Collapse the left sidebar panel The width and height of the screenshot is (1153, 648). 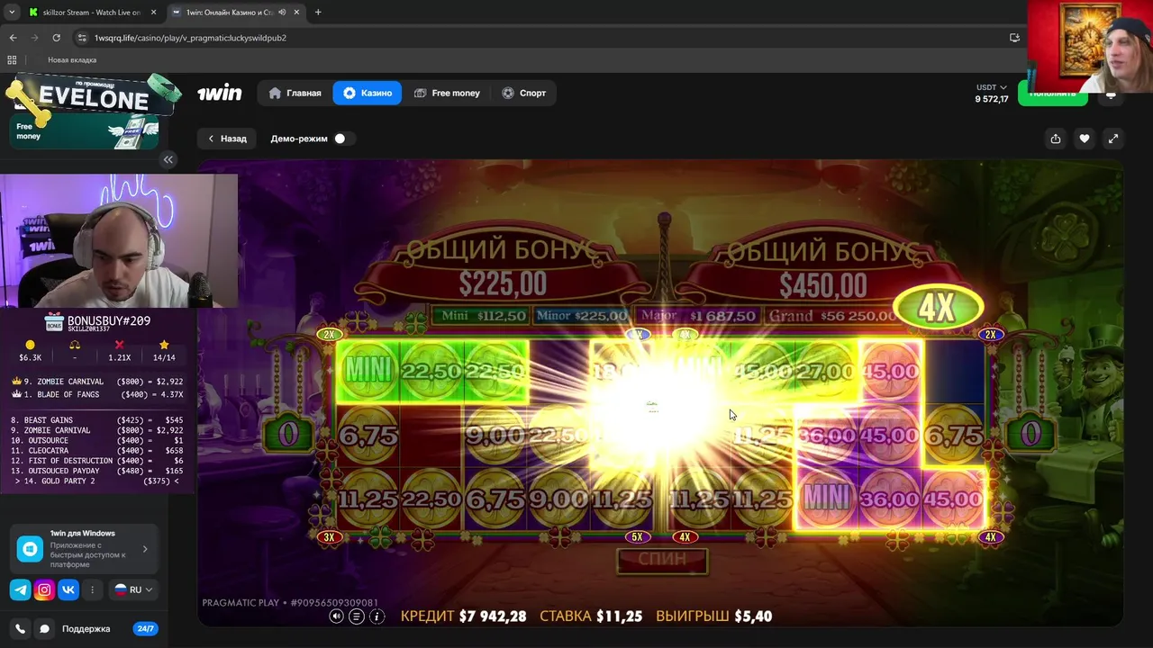[168, 159]
